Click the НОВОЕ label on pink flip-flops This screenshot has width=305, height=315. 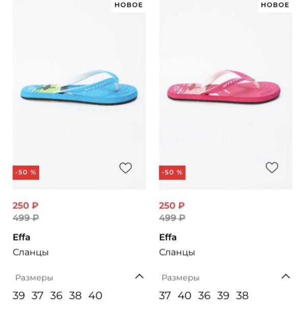[275, 5]
